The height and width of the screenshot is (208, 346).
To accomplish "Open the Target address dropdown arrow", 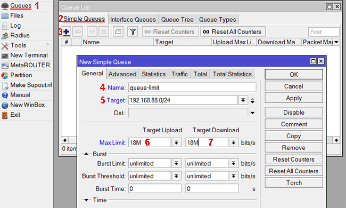I will pos(243,100).
